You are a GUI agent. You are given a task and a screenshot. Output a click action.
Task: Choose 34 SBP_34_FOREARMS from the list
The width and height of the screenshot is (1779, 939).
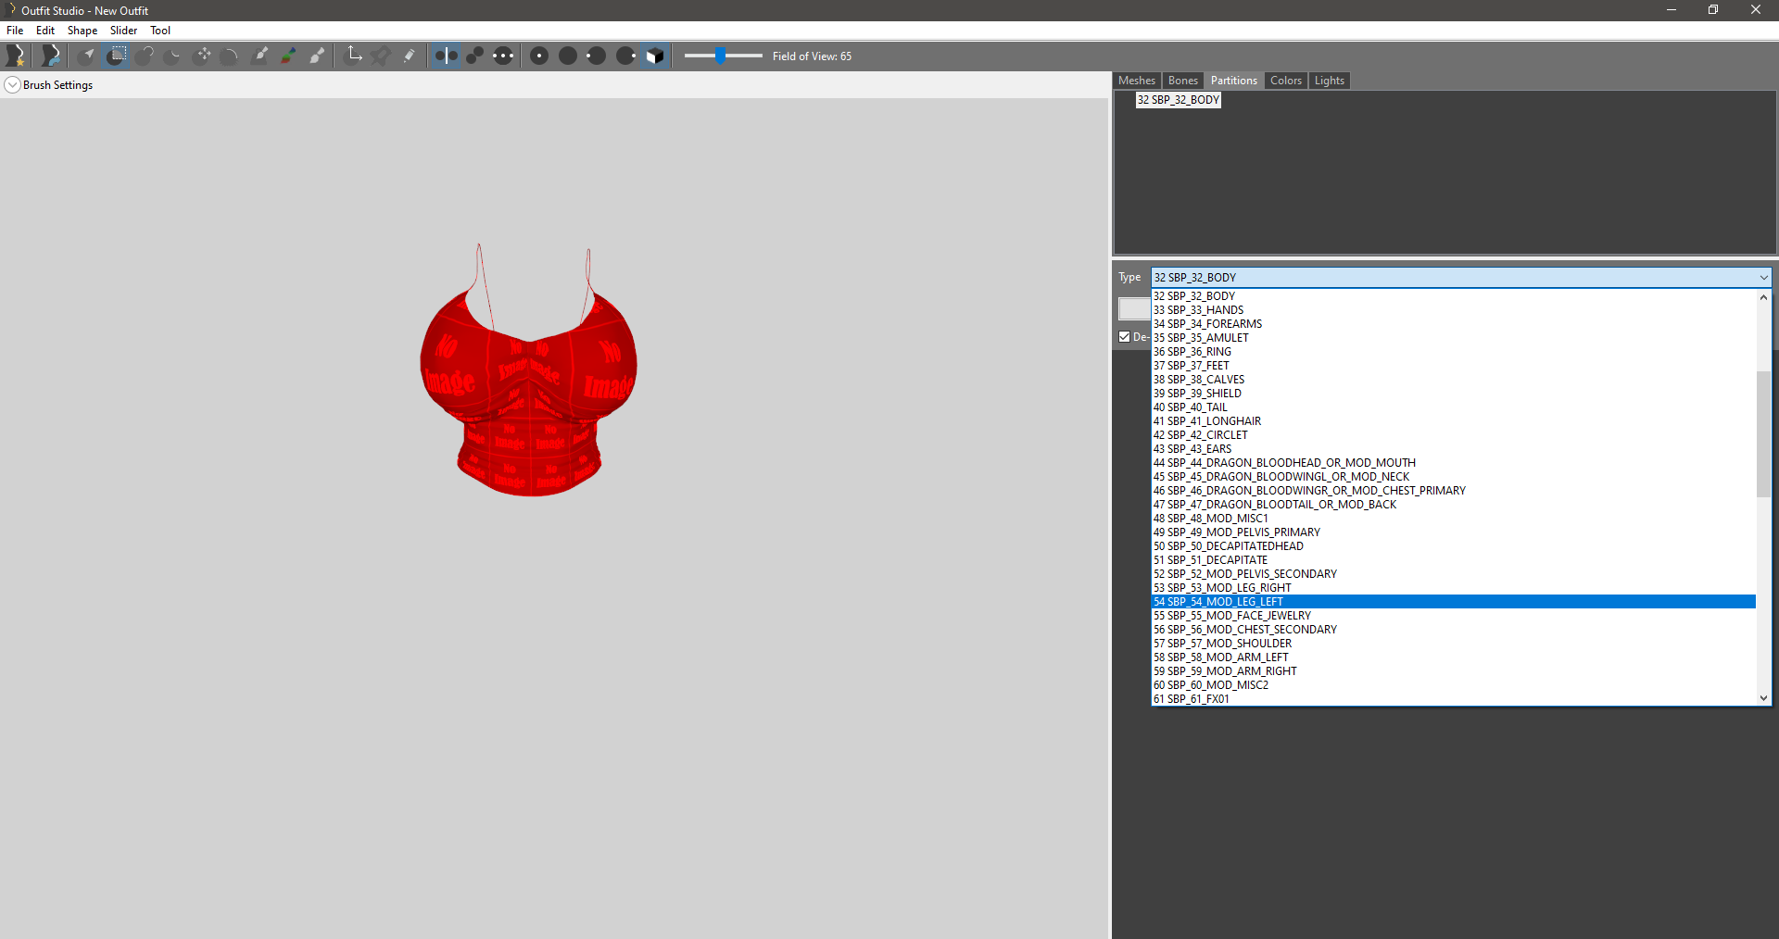[x=1453, y=324]
